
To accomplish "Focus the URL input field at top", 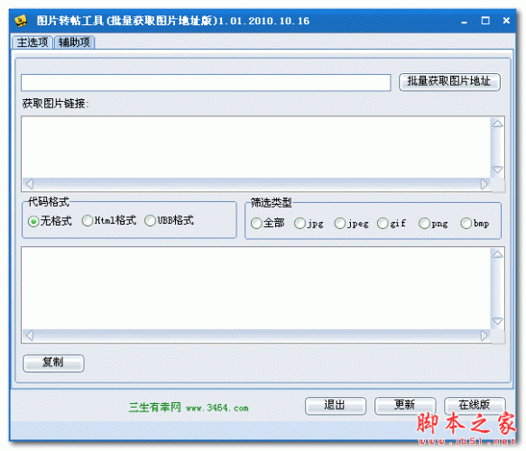I will click(x=206, y=83).
